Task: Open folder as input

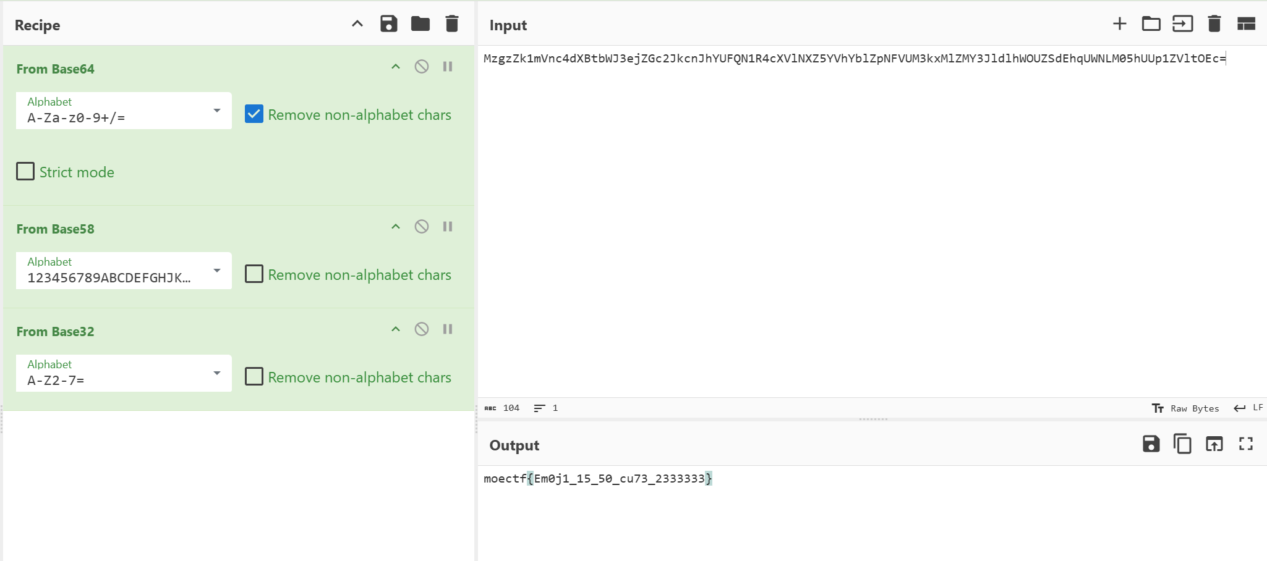Action: (1151, 24)
